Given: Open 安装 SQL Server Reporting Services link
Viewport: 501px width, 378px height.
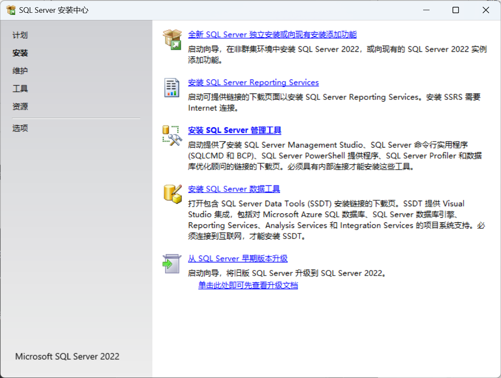Looking at the screenshot, I should [x=253, y=82].
